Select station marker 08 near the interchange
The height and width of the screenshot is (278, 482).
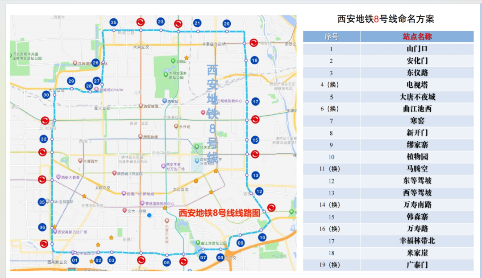coord(220,258)
